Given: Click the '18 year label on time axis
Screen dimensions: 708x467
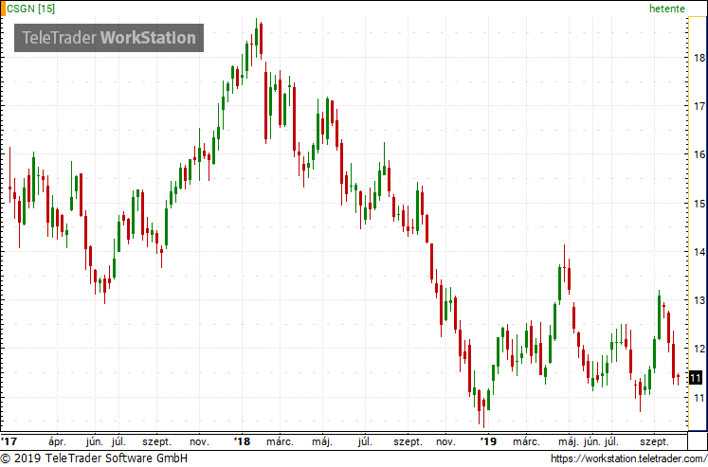Looking at the screenshot, I should point(242,441).
